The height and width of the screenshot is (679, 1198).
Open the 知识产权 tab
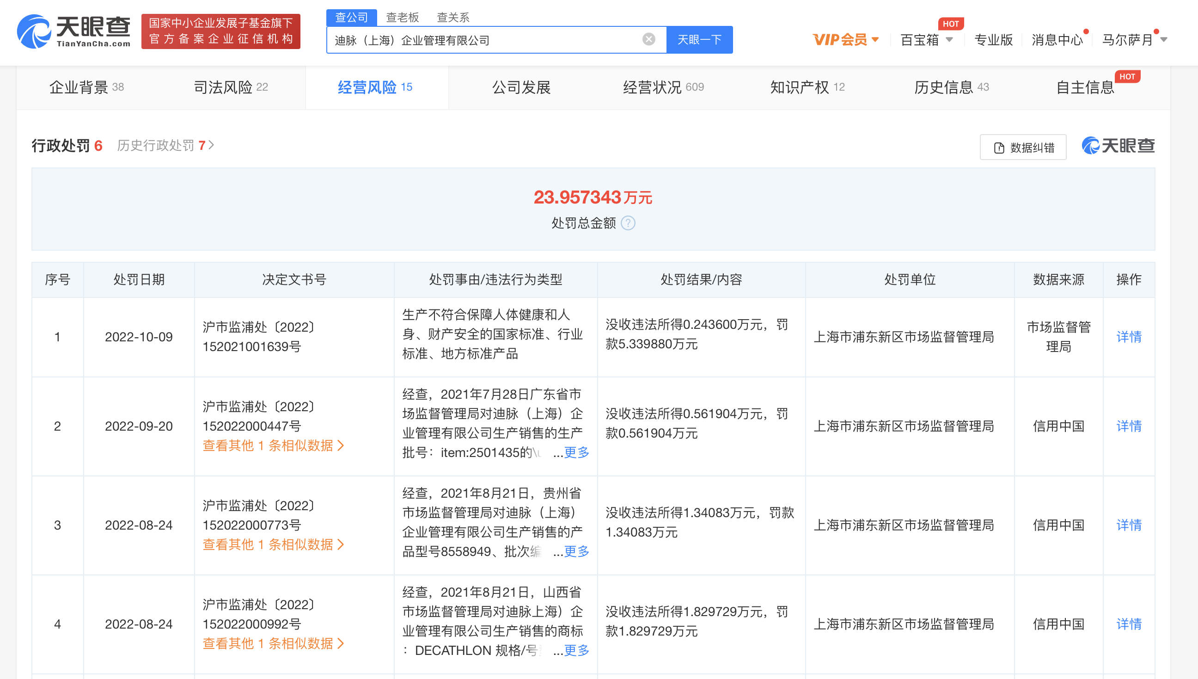point(807,87)
